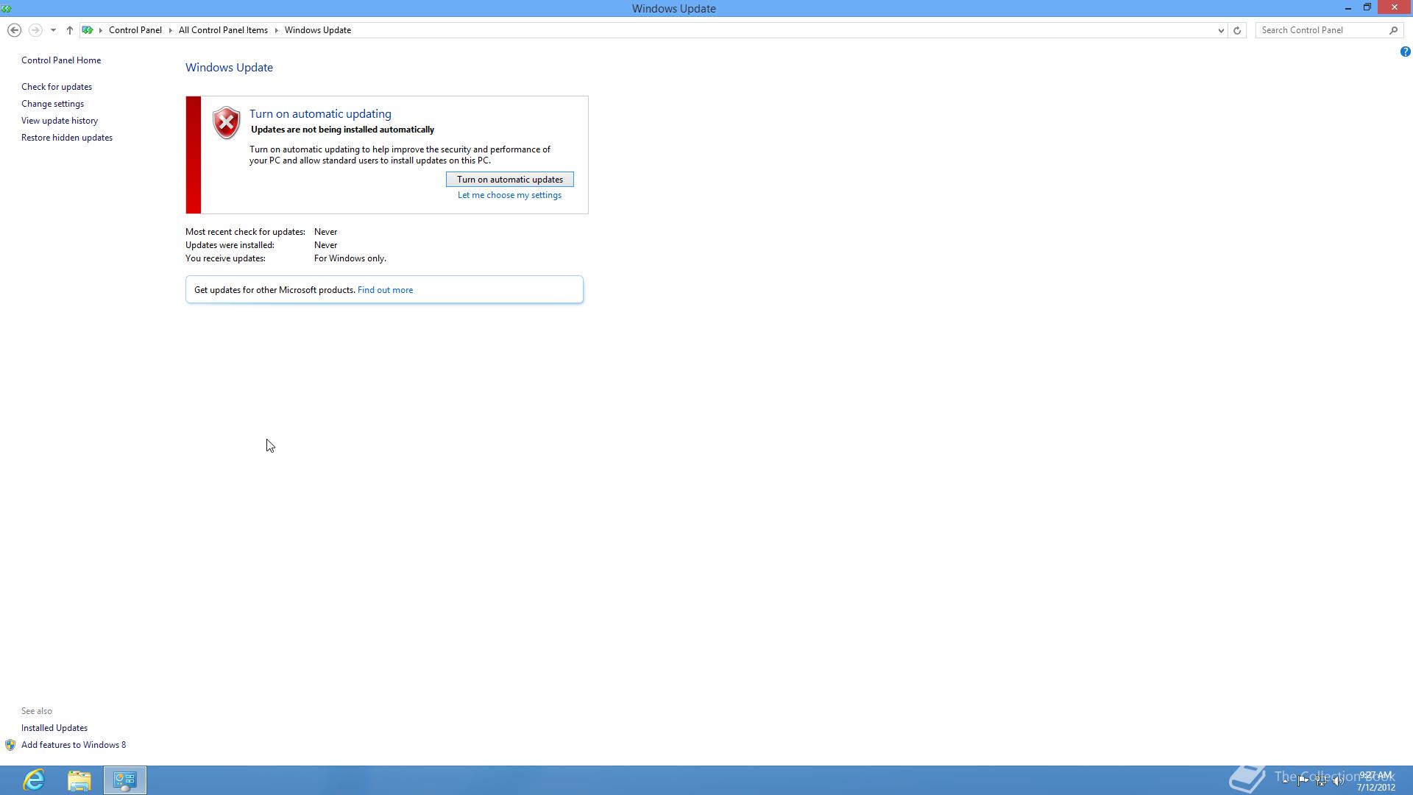This screenshot has width=1413, height=795.
Task: Refresh the Windows Update page
Action: [1237, 30]
